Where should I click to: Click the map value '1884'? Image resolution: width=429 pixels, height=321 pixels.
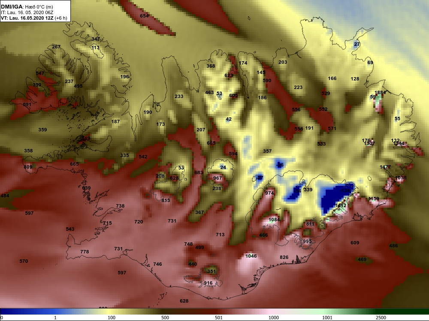(380, 92)
